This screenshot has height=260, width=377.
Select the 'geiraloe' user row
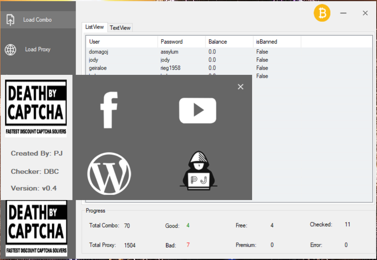tap(229, 68)
